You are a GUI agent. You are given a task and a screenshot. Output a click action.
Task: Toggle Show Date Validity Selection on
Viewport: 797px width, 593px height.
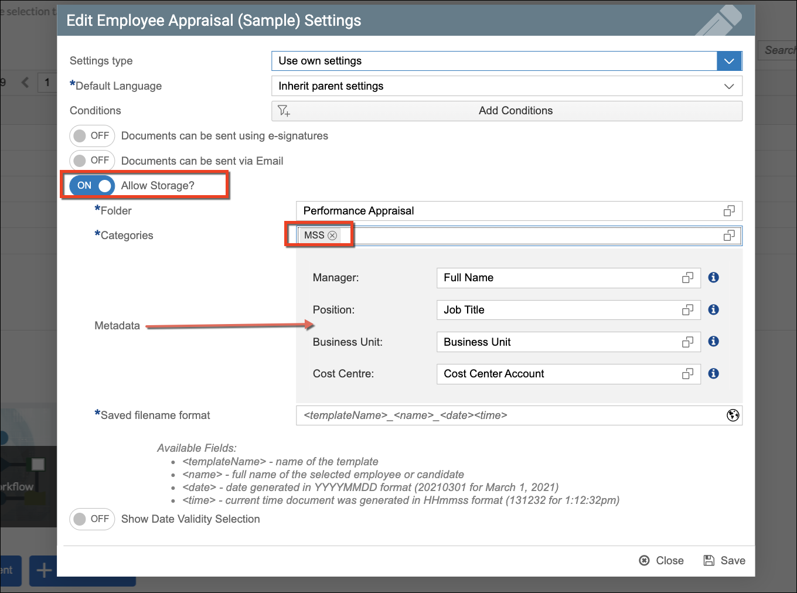(92, 519)
